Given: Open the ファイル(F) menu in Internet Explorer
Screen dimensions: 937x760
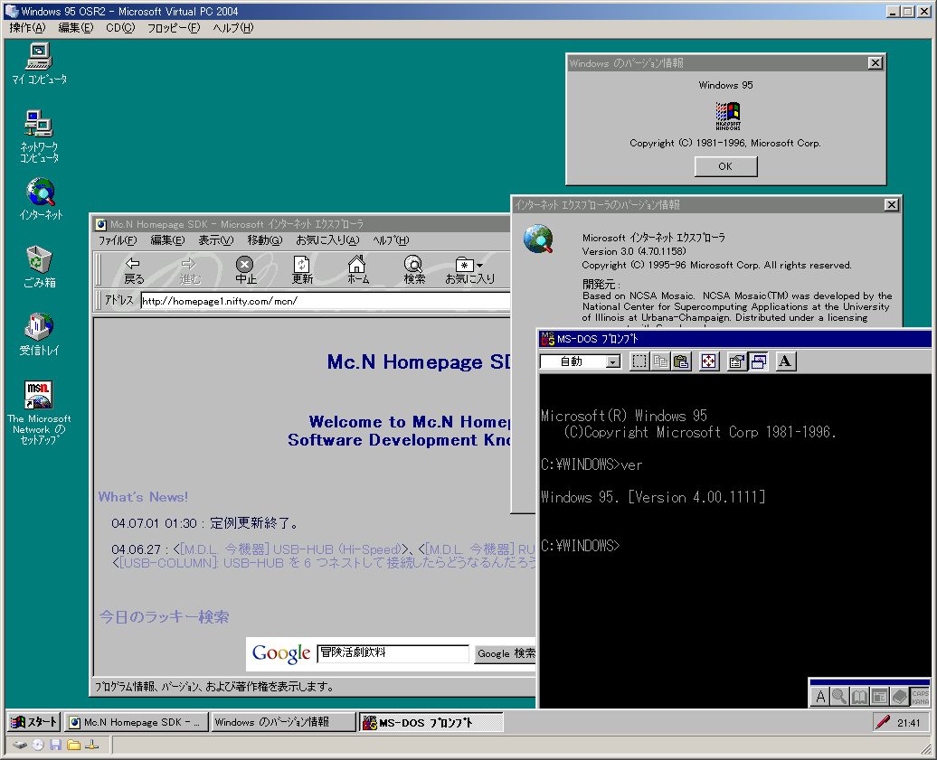Looking at the screenshot, I should (x=117, y=240).
